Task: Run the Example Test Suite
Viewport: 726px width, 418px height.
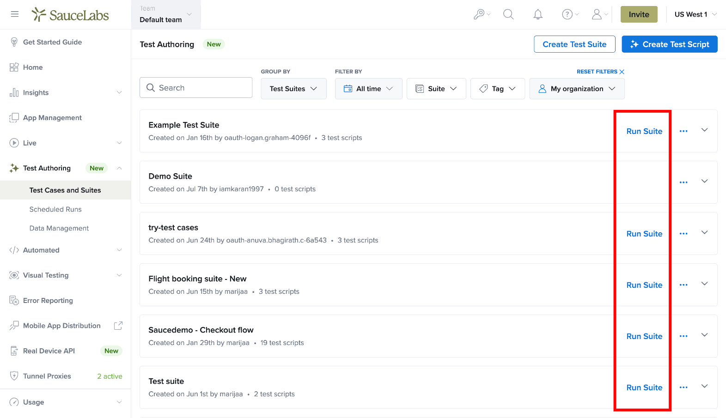Action: [644, 131]
